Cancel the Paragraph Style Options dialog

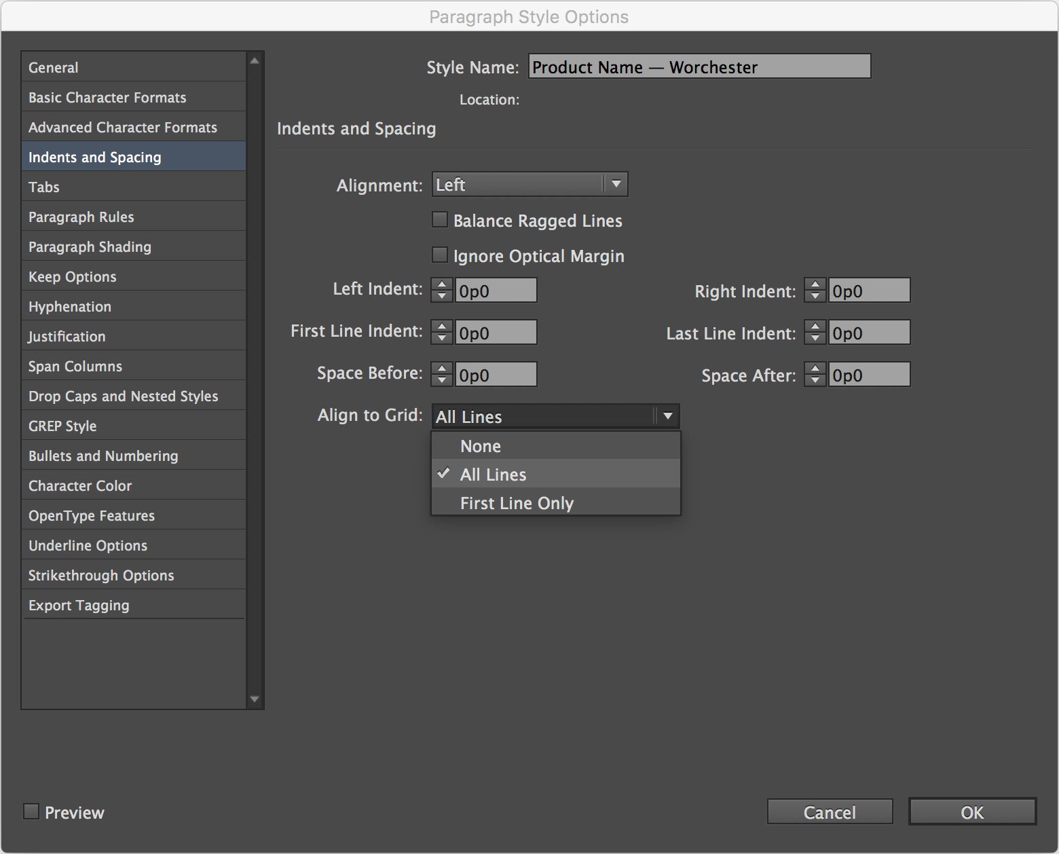click(829, 812)
